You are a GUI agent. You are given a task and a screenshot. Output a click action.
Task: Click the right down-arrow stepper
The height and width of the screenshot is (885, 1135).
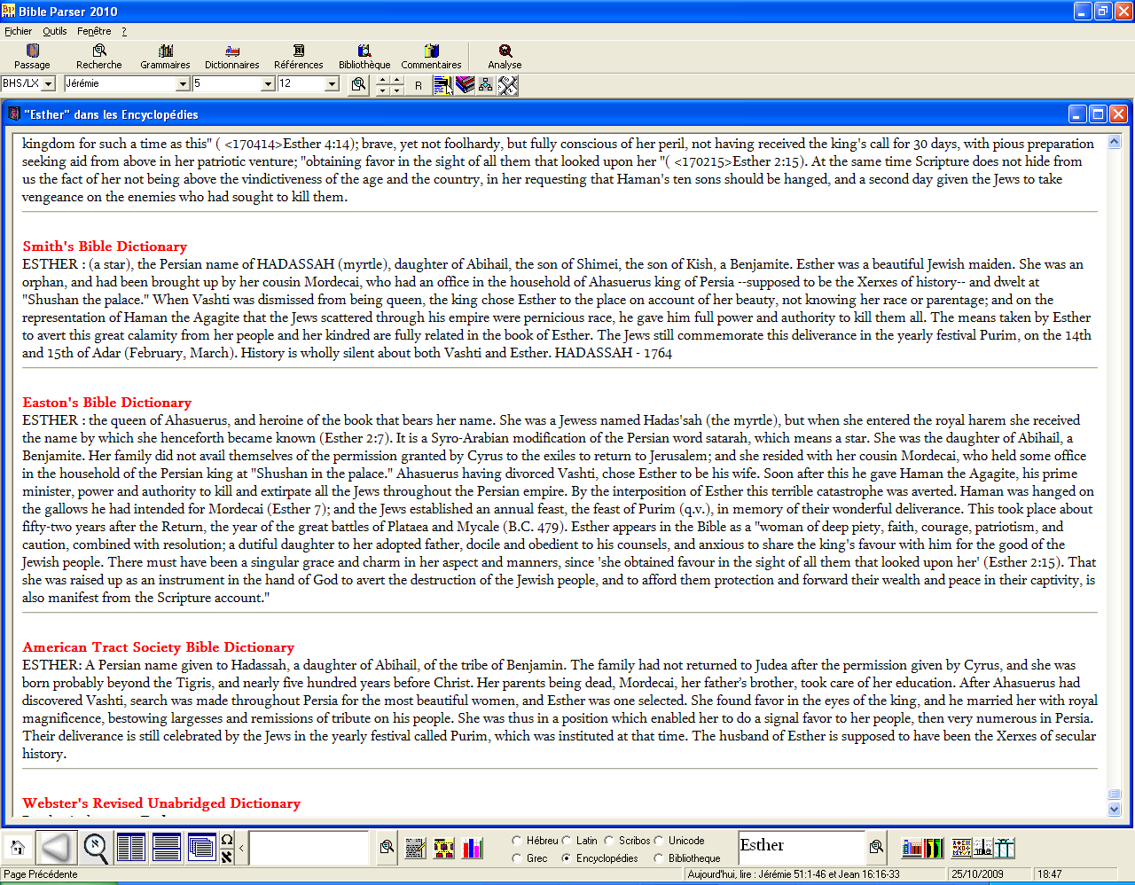click(x=397, y=90)
